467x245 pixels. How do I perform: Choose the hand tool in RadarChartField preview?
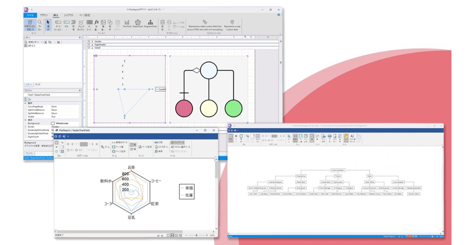[178, 143]
